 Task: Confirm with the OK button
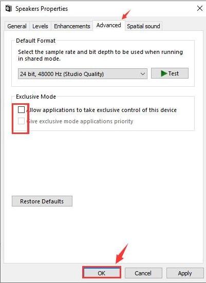pos(102,273)
